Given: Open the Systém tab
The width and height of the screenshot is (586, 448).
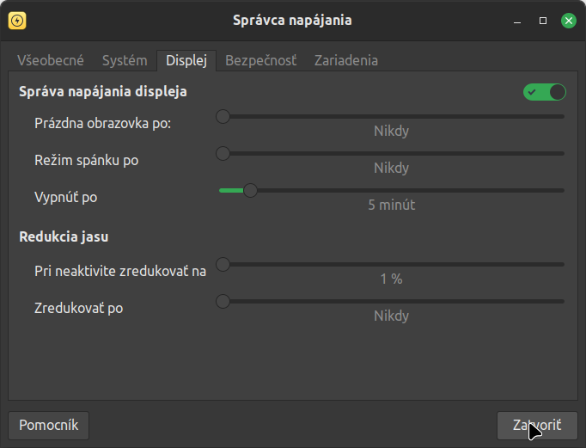Looking at the screenshot, I should (125, 60).
